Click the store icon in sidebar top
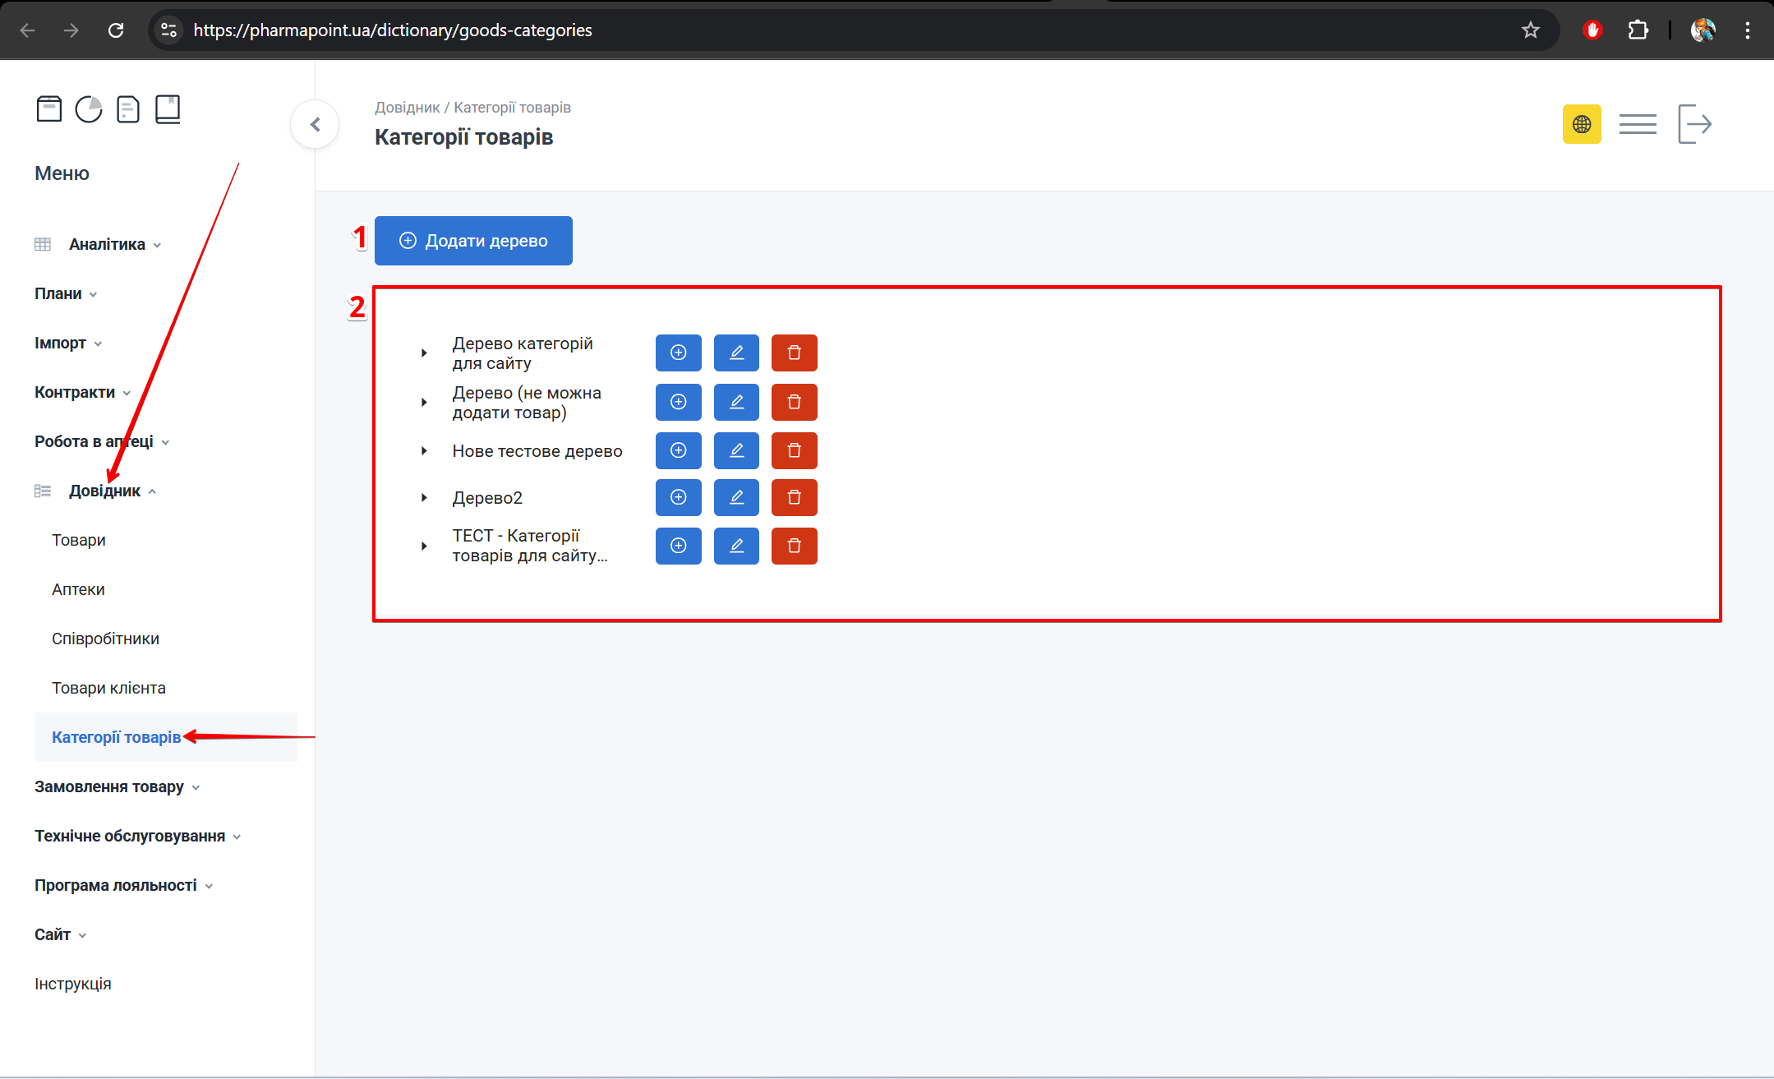The height and width of the screenshot is (1079, 1774). tap(49, 108)
